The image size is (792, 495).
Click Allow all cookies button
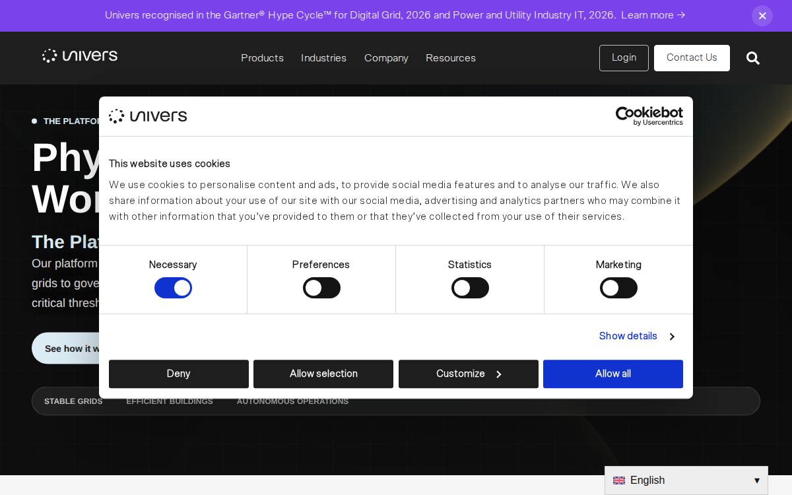coord(613,374)
